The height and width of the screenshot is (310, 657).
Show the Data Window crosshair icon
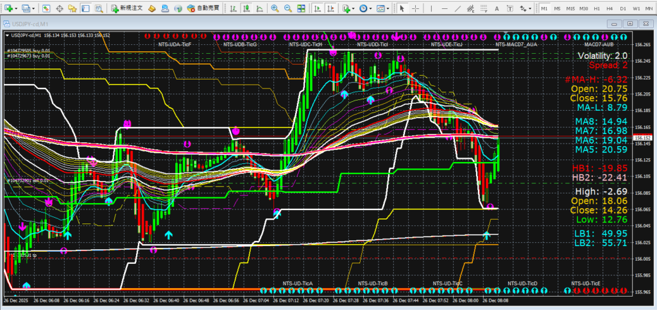59,8
